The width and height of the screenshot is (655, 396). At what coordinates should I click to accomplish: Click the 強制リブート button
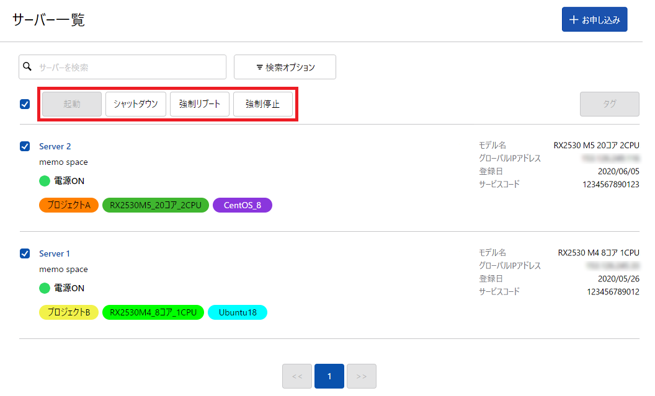(200, 104)
